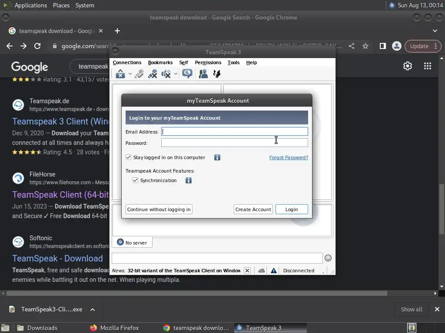Click Continue without logging in

(x=159, y=209)
